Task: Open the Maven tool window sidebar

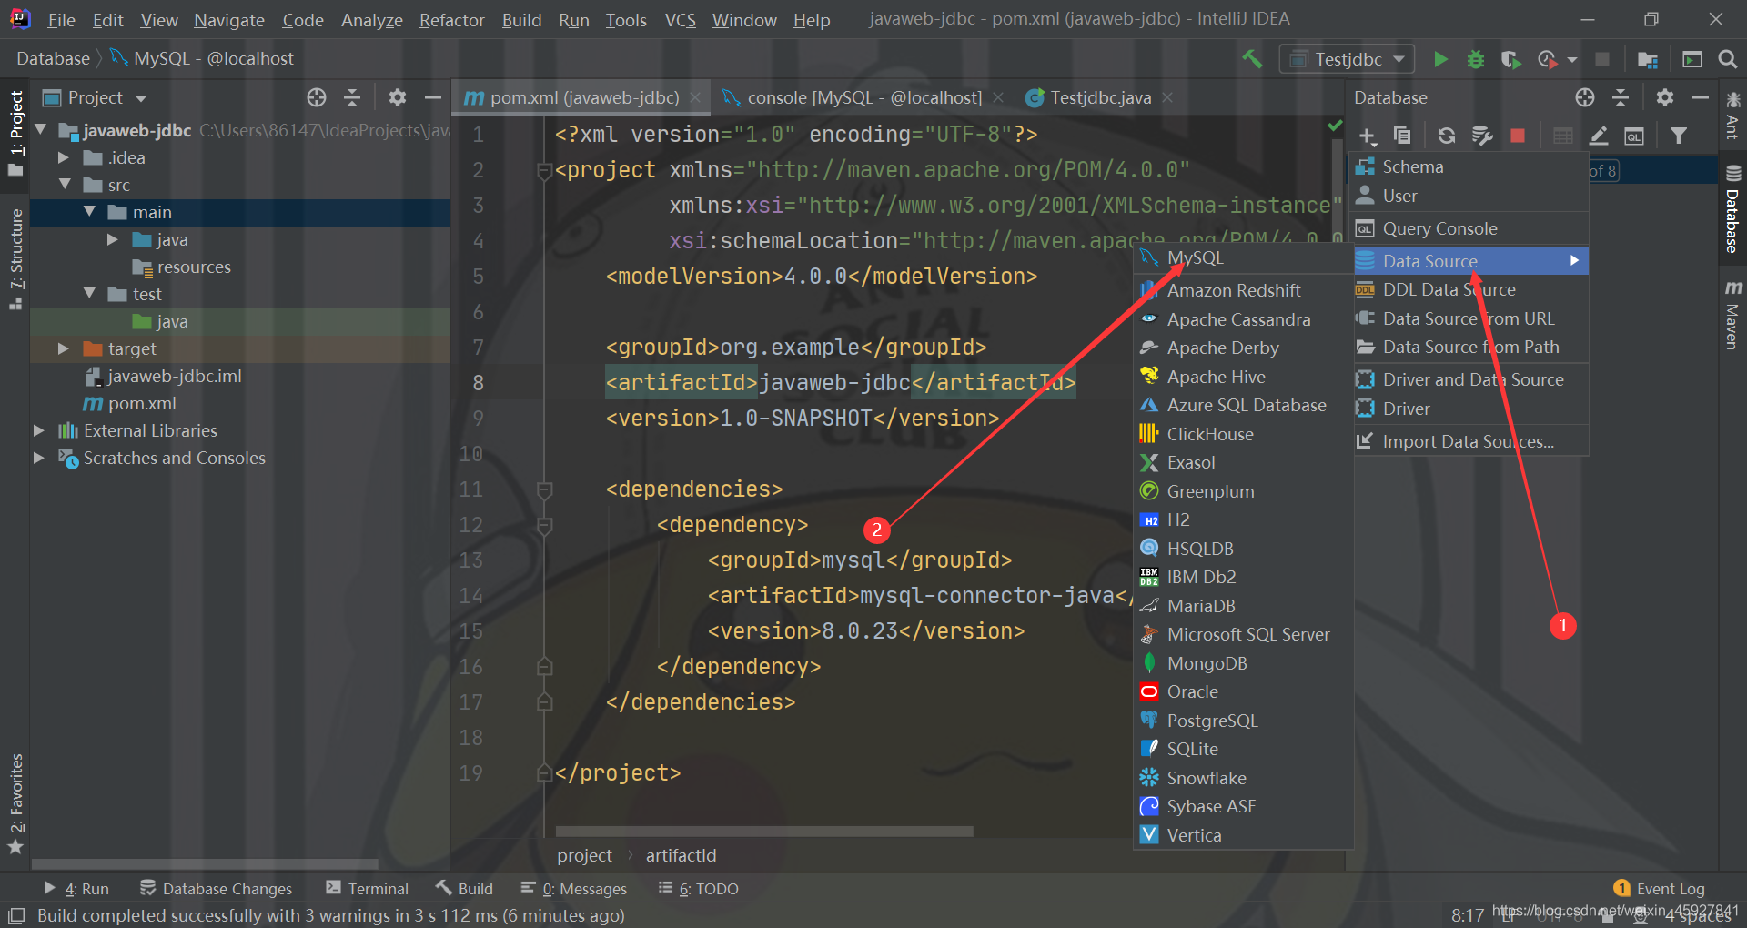Action: click(1732, 315)
